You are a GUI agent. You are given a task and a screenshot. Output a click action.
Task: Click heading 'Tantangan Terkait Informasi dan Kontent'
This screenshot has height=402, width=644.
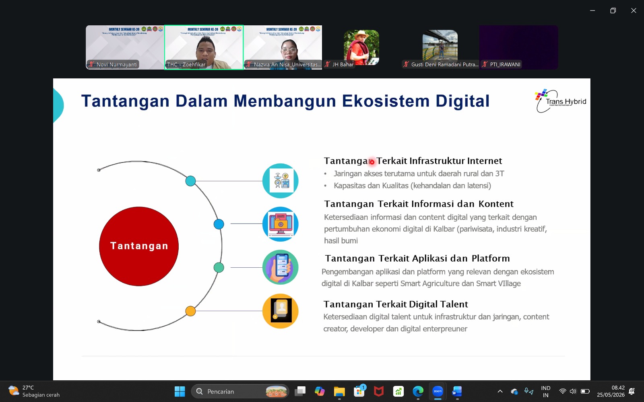419,204
